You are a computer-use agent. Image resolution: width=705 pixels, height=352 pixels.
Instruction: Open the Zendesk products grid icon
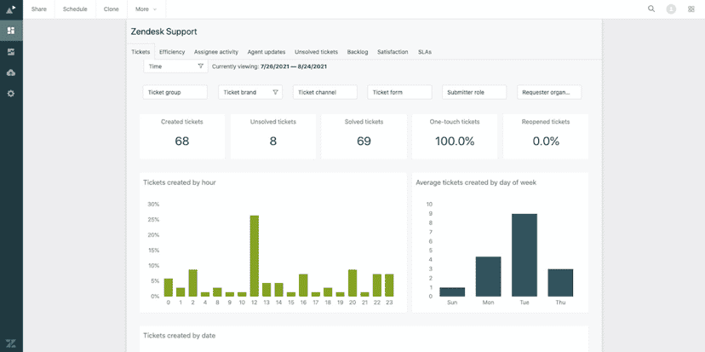(x=691, y=9)
